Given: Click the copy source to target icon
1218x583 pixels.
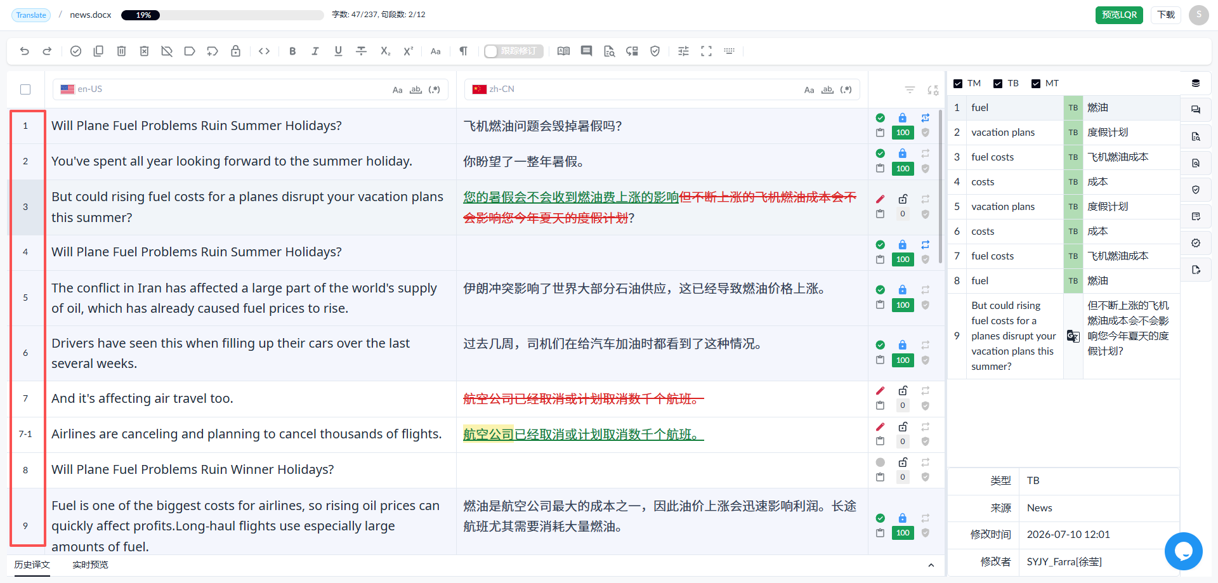Looking at the screenshot, I should coord(98,51).
